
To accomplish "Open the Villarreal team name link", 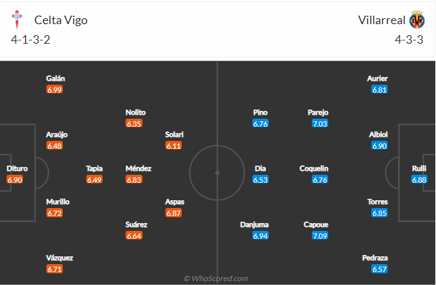I will [x=382, y=20].
